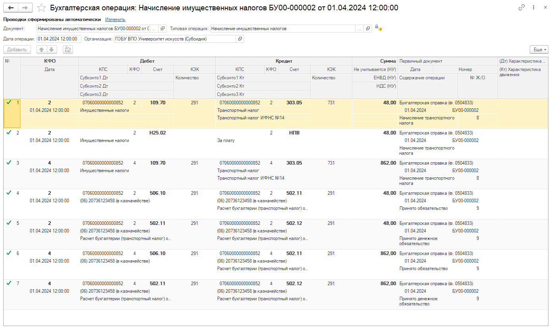Select amount 862,00 in row 7
Viewport: 554px width, 330px height.
(x=388, y=284)
